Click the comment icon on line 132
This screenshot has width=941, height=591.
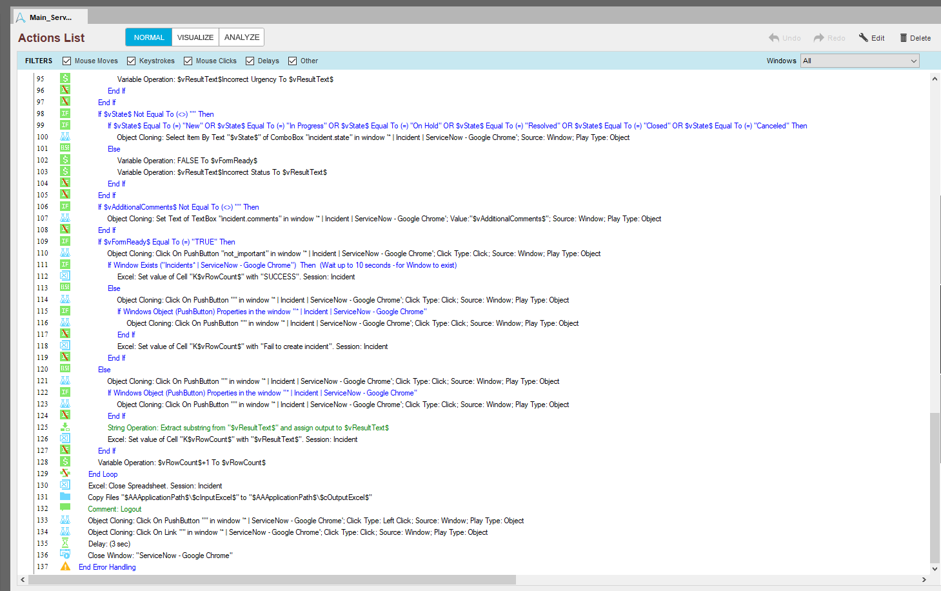tap(65, 508)
